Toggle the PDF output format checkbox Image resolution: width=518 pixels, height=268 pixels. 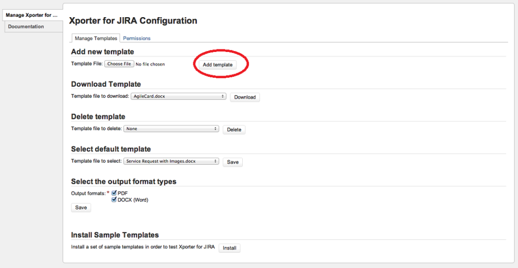114,193
